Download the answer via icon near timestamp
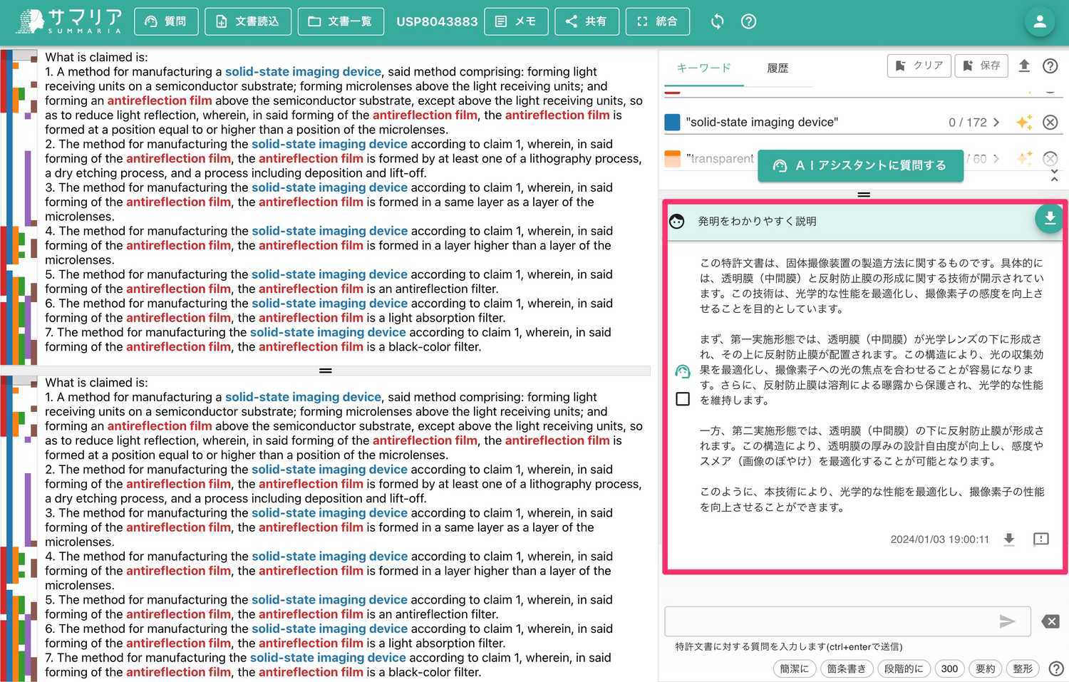The width and height of the screenshot is (1069, 682). coord(1009,539)
